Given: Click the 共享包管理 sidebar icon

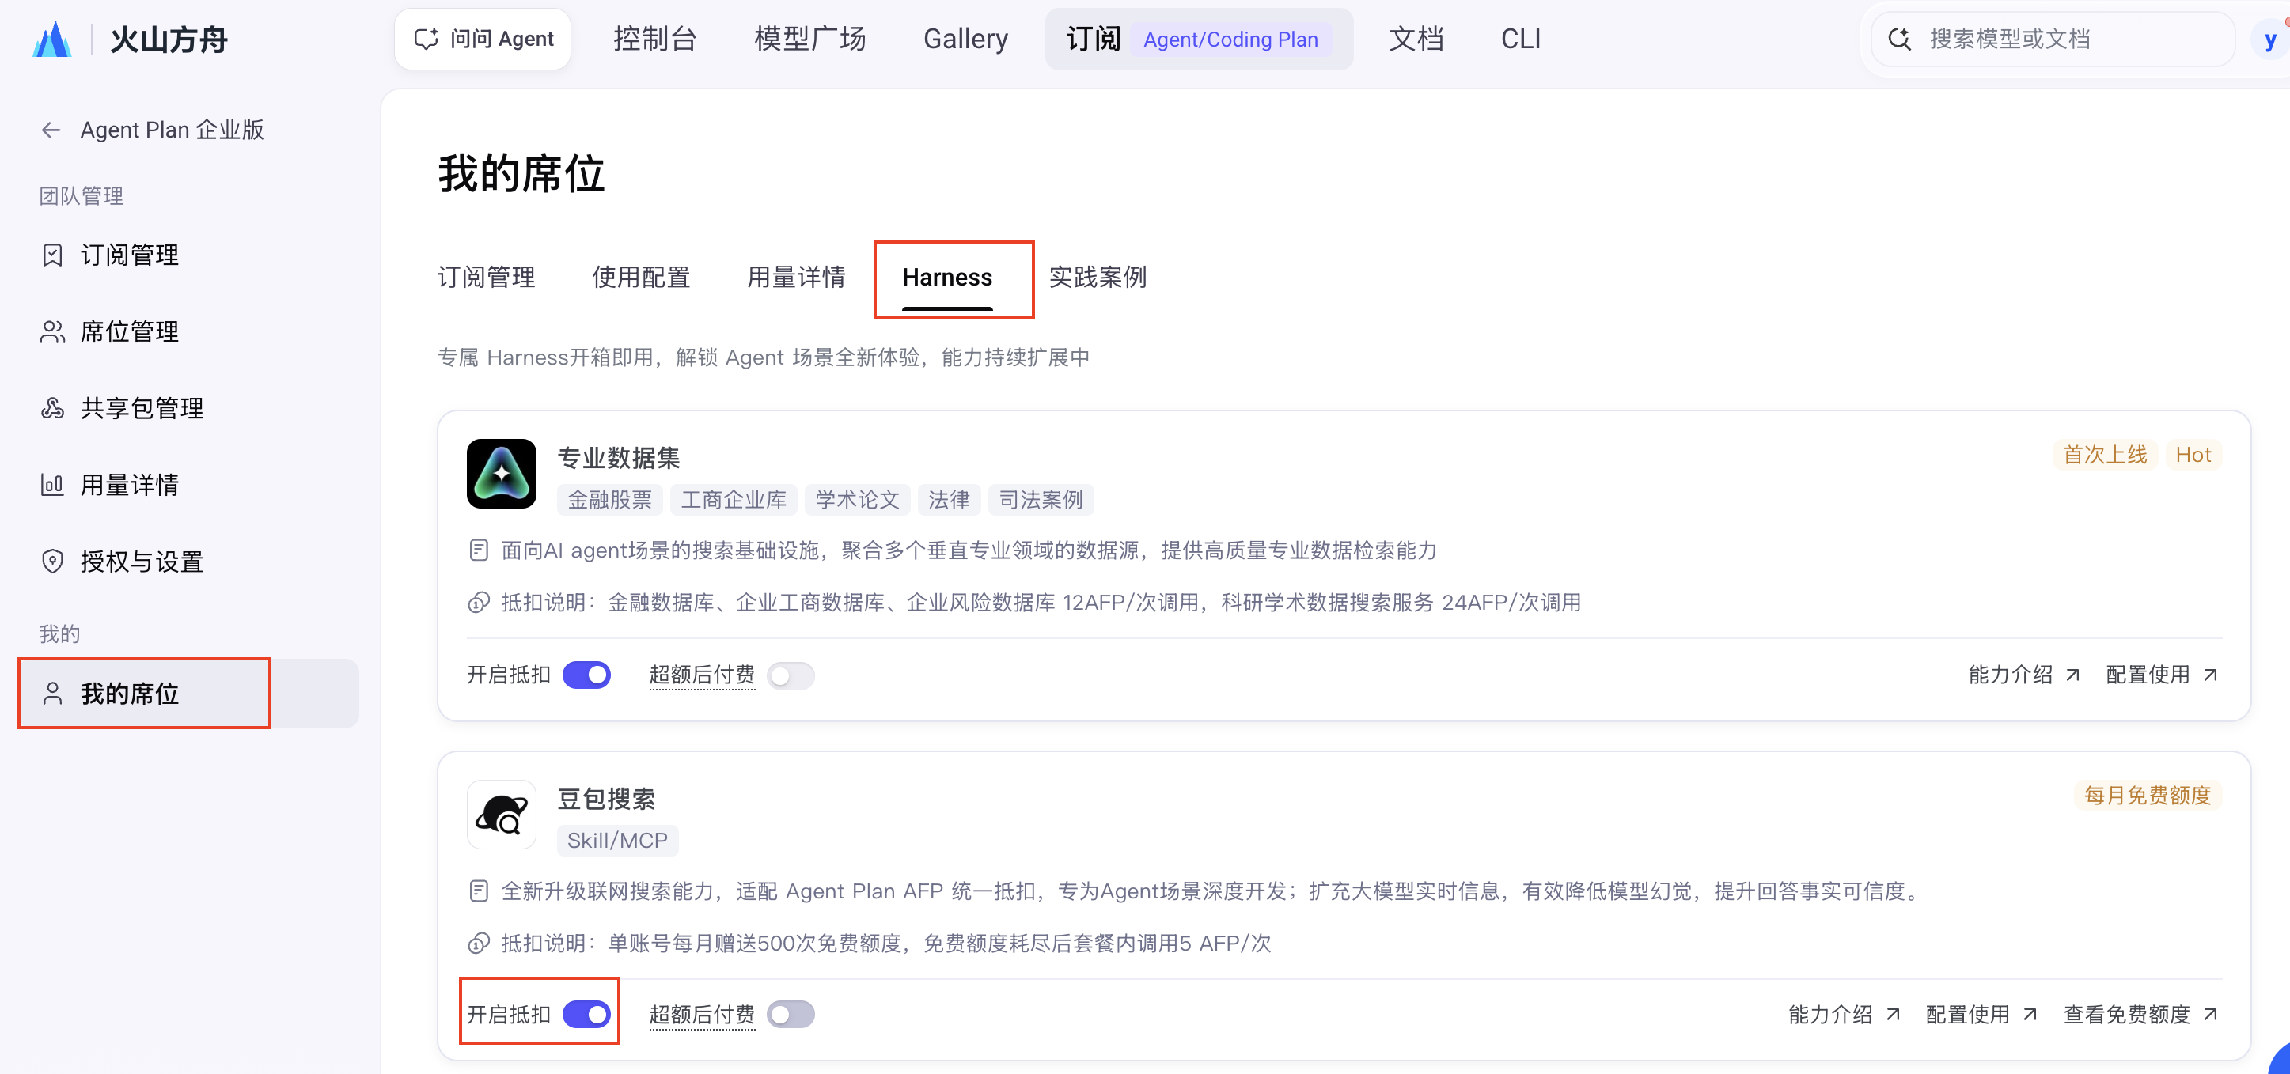Looking at the screenshot, I should pyautogui.click(x=52, y=408).
